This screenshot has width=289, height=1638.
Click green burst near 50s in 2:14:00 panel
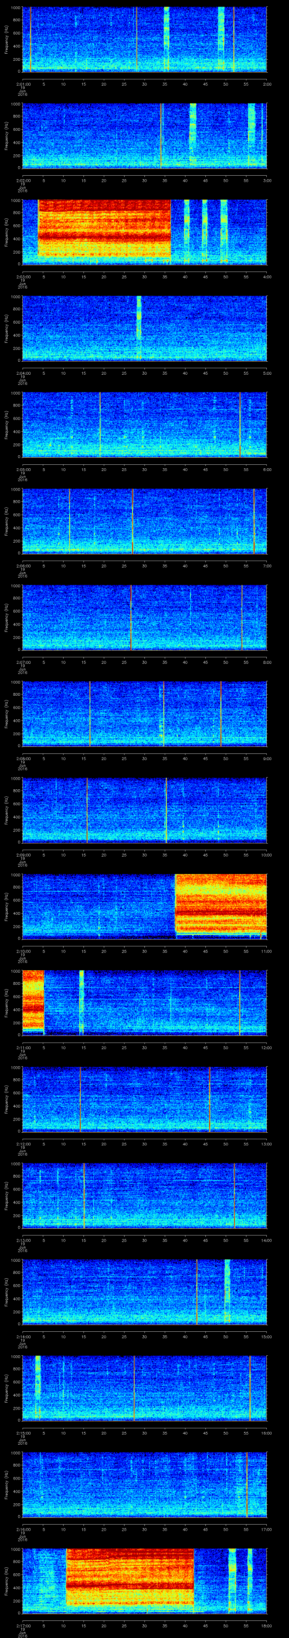click(x=227, y=1291)
